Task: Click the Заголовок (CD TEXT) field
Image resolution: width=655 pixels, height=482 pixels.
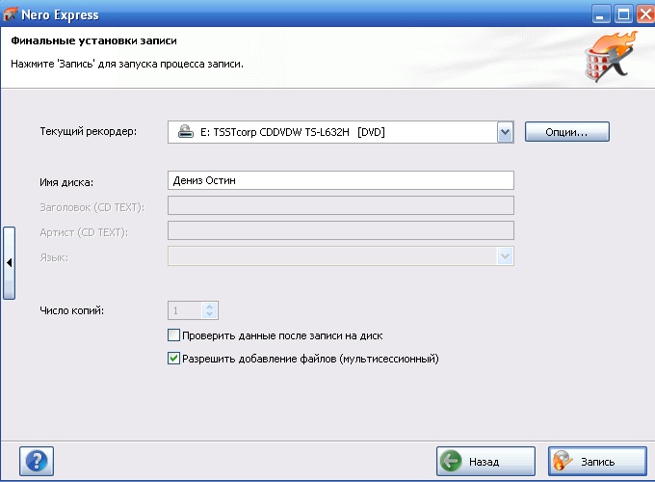Action: (341, 205)
